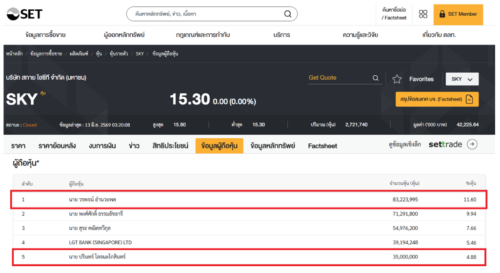Open the SET Member button
This screenshot has height=273, width=500.
[x=458, y=14]
